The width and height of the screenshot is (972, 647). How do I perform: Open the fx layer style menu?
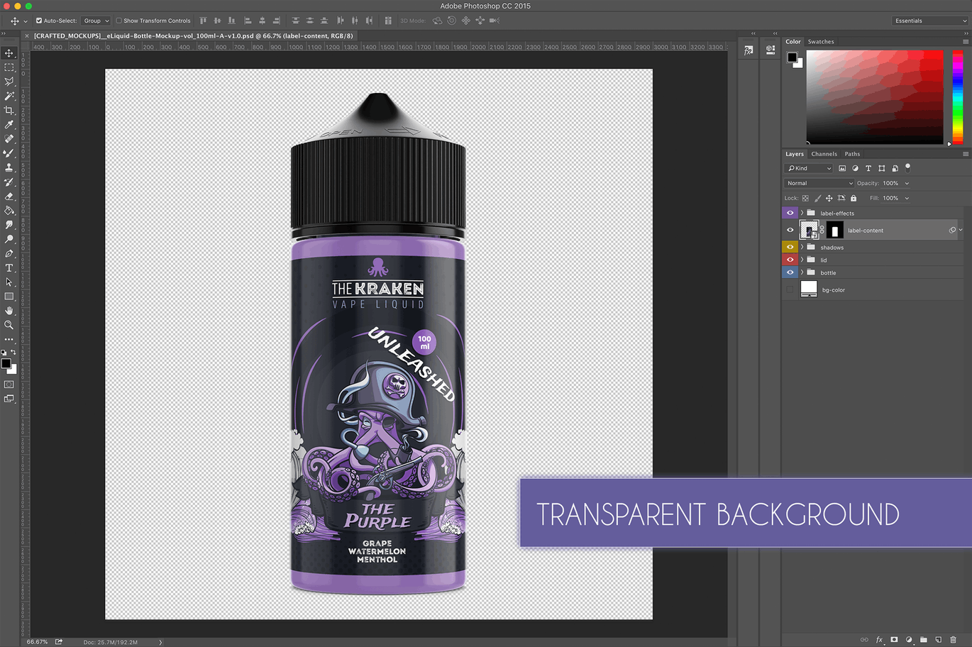[x=879, y=639]
